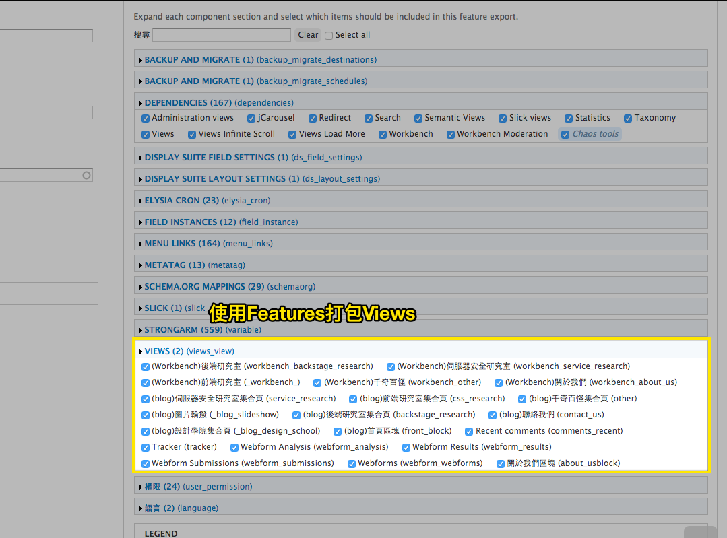Uncheck workbench_service_research view
Viewport: 727px width, 538px height.
click(x=391, y=367)
